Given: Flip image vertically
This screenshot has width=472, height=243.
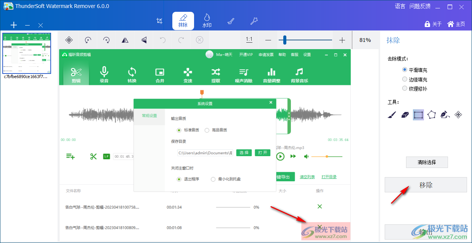Looking at the screenshot, I should pyautogui.click(x=144, y=40).
